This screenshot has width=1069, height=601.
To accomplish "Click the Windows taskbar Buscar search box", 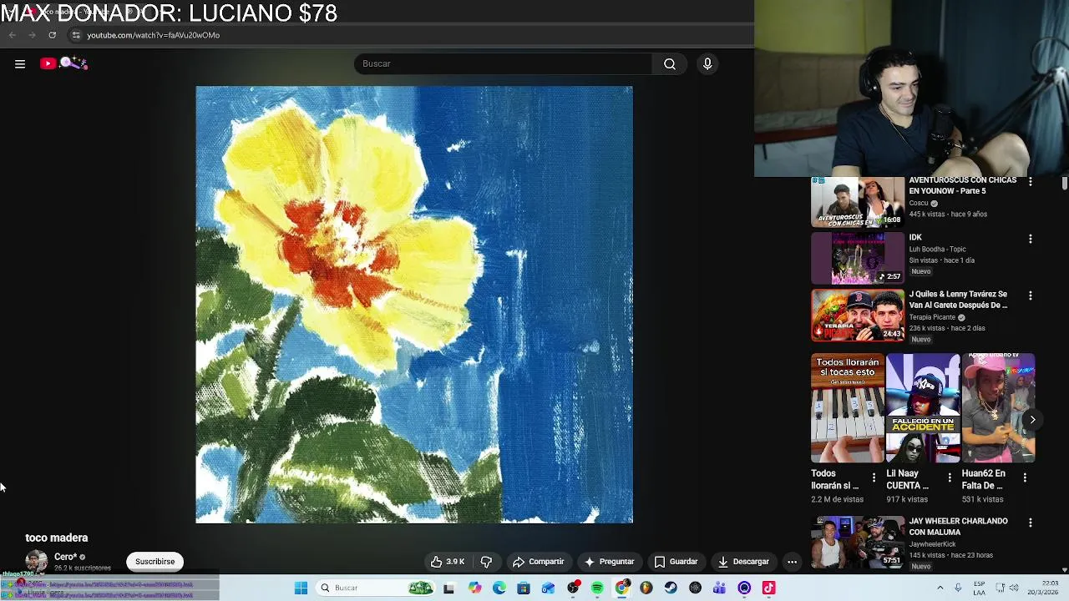I will tap(376, 588).
